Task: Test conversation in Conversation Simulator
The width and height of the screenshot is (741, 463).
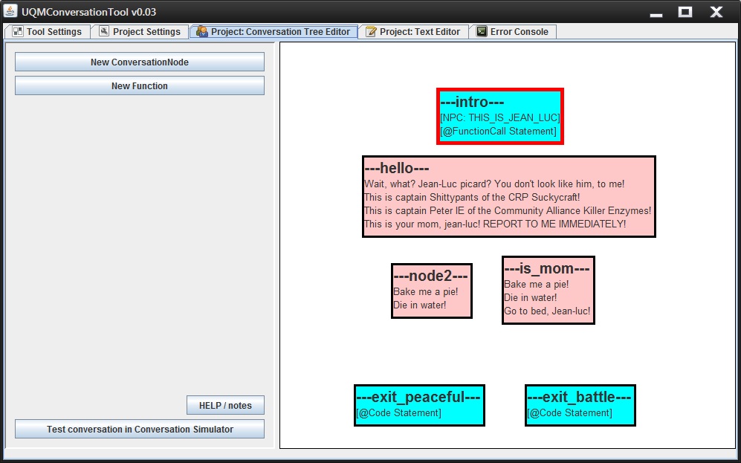Action: pyautogui.click(x=140, y=430)
